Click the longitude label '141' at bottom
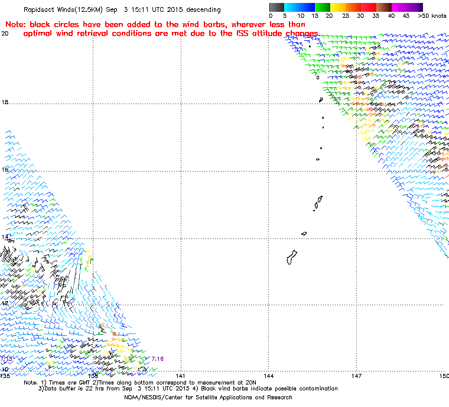449x407 pixels. click(180, 376)
